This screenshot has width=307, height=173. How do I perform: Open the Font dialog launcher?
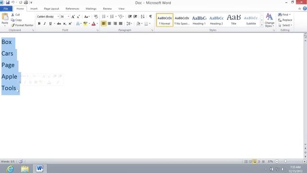97,30
